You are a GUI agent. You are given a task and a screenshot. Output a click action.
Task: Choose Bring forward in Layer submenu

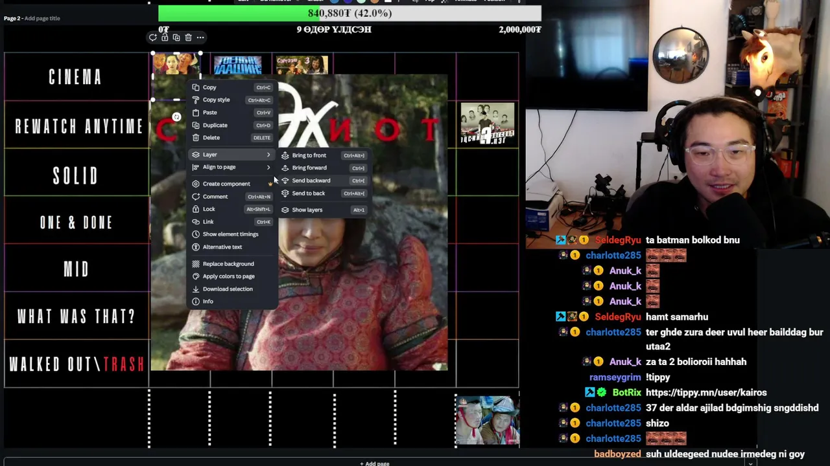point(324,168)
